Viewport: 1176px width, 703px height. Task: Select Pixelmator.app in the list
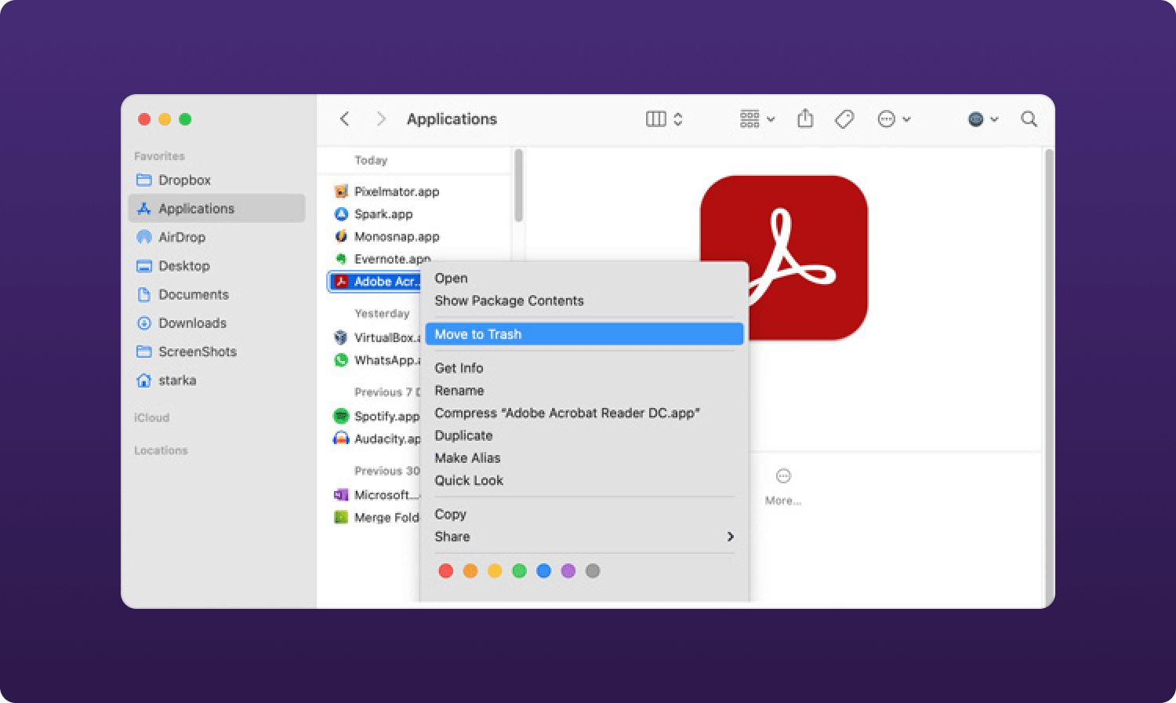click(x=396, y=191)
